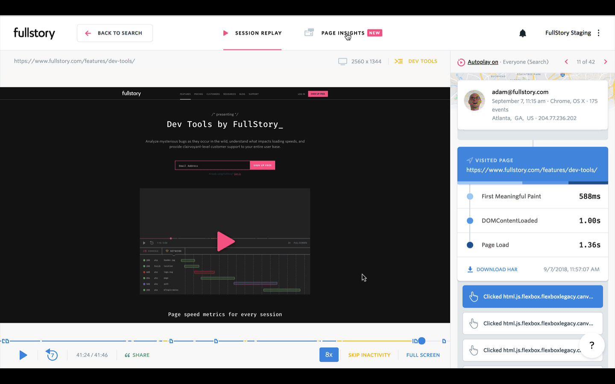This screenshot has height=384, width=615.
Task: Download the HAR file
Action: [492, 269]
